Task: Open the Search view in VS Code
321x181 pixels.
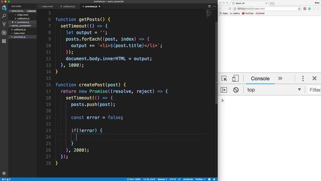Action: click(4, 16)
